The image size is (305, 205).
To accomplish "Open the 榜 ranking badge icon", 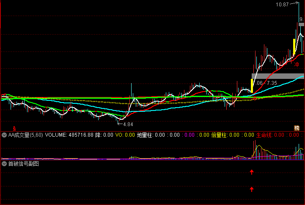I will pyautogui.click(x=297, y=128).
